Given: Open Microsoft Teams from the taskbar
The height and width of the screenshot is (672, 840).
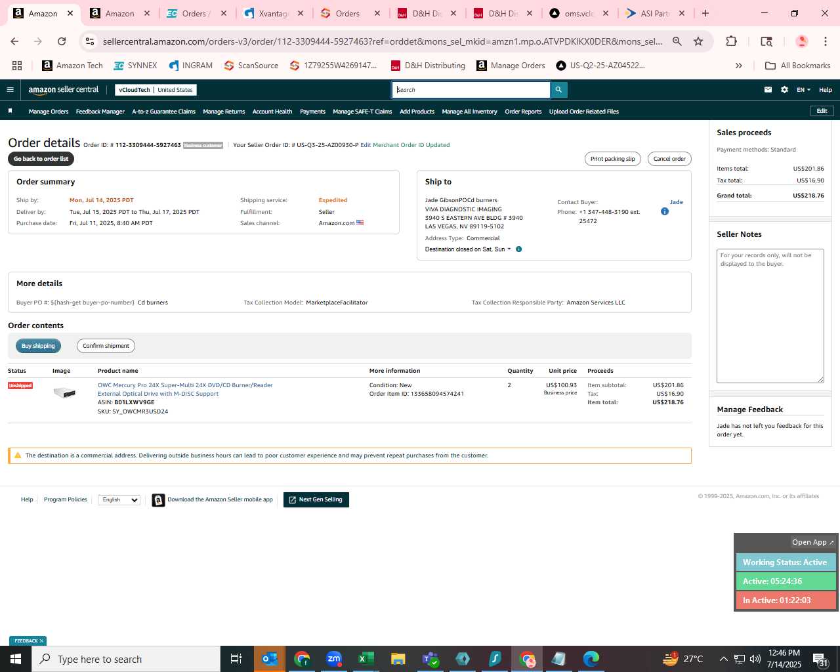Looking at the screenshot, I should [x=430, y=659].
